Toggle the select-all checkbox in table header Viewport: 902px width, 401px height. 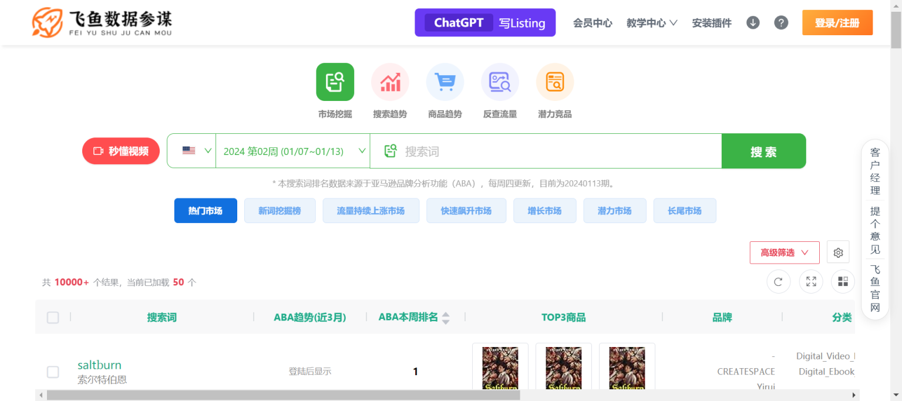coord(53,317)
